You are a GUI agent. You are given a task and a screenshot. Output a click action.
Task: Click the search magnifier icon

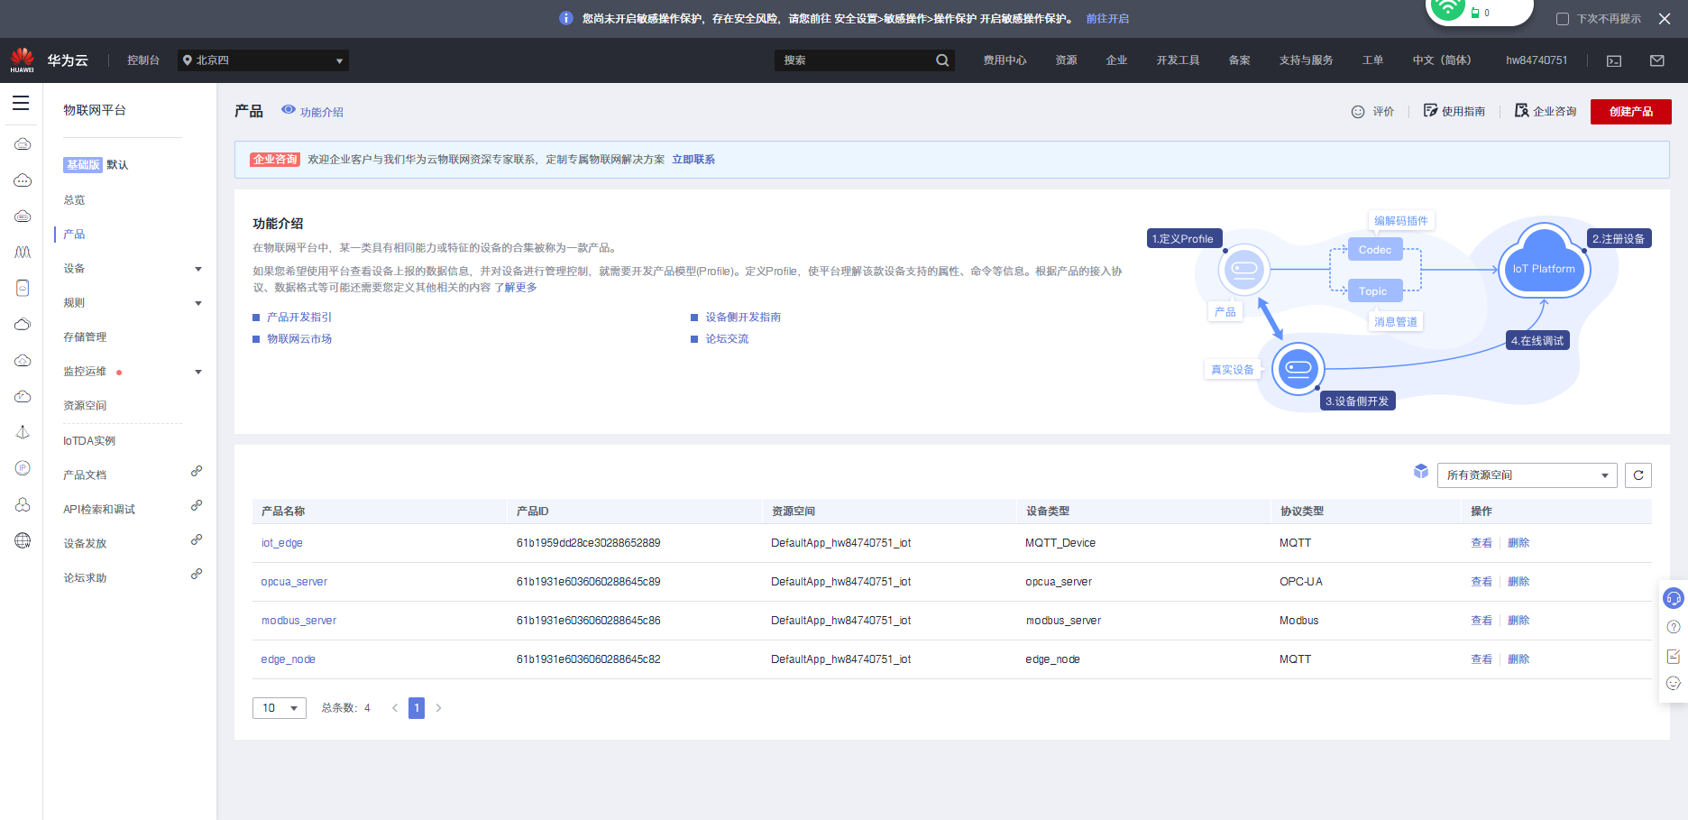942,60
